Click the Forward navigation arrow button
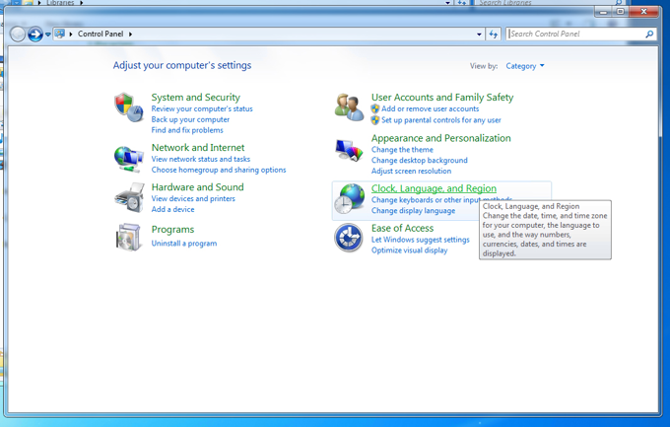 tap(35, 35)
